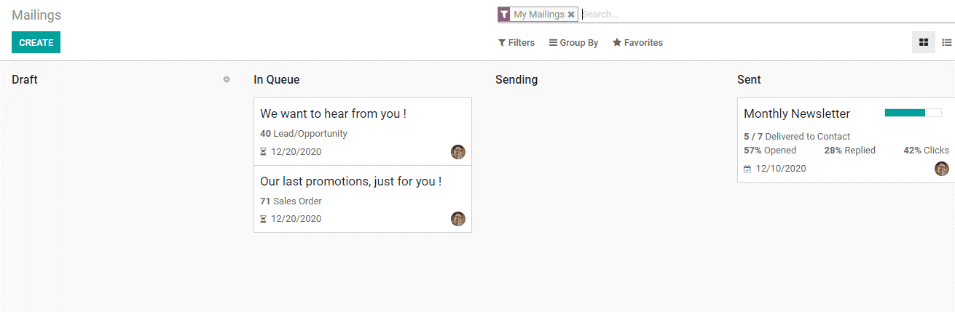Switch to list view icon

pyautogui.click(x=946, y=42)
